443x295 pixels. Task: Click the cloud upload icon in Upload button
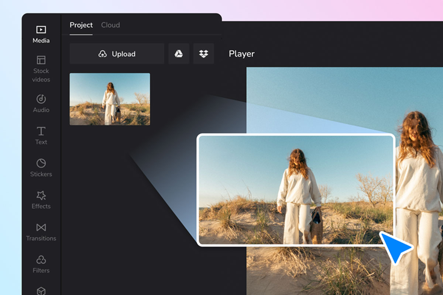[103, 54]
